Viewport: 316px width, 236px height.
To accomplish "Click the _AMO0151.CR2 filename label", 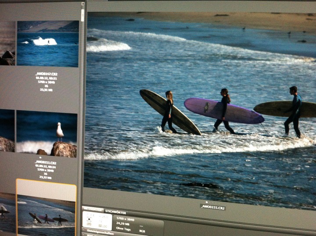I will click(46, 162).
